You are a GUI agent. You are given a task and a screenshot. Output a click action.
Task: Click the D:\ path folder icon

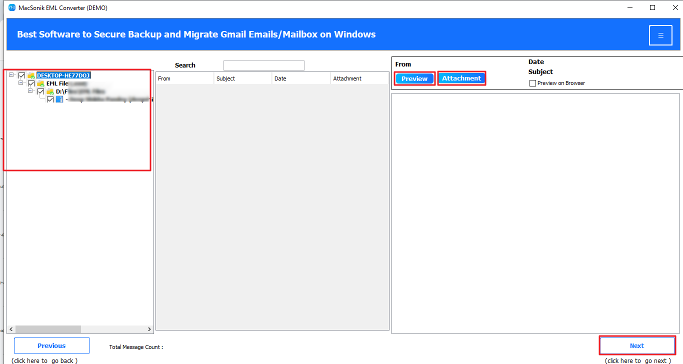(50, 91)
